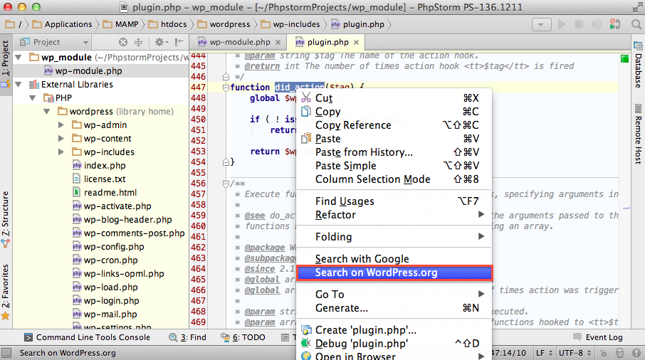Click the Run with coverage icon
Screen dimensions: 645x360
click(x=597, y=25)
